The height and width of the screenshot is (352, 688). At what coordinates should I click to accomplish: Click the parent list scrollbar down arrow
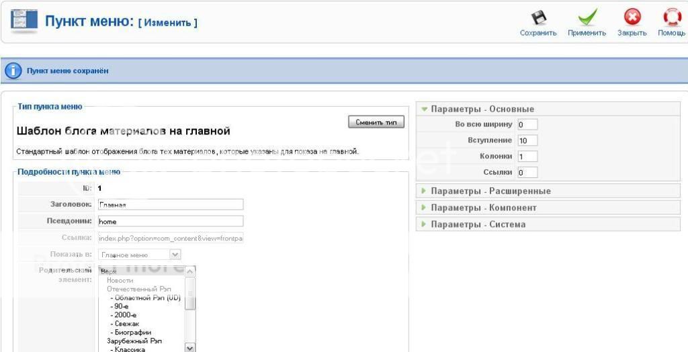click(x=189, y=347)
